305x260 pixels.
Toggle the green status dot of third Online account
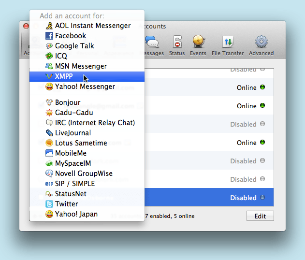(x=262, y=143)
